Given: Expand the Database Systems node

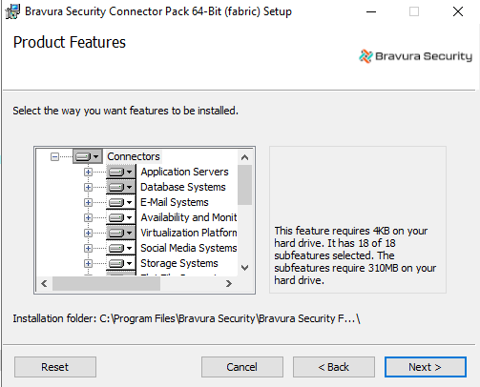Looking at the screenshot, I should [88, 187].
